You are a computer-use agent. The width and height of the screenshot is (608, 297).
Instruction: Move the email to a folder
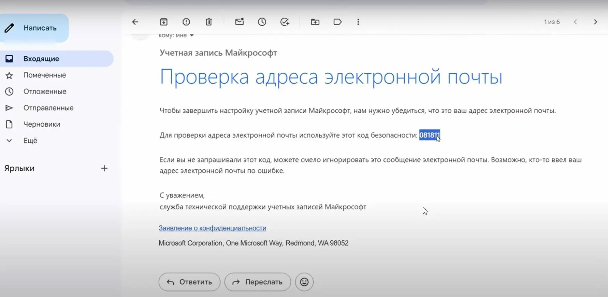click(315, 22)
